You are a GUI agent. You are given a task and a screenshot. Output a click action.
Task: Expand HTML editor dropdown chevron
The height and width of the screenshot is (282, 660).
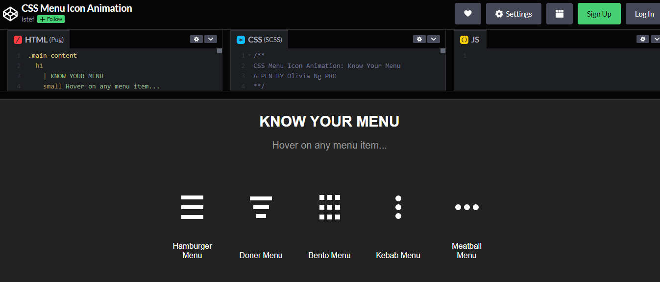pyautogui.click(x=211, y=39)
